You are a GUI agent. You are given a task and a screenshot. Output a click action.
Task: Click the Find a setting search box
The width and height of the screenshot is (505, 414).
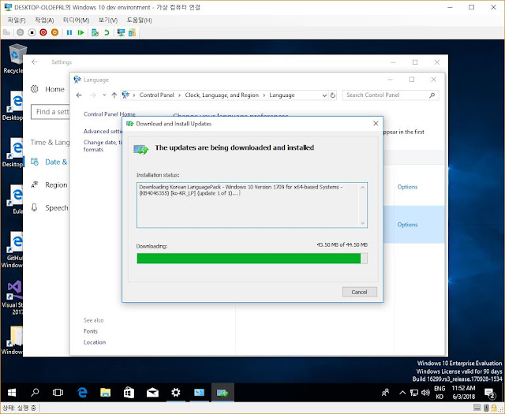click(x=50, y=112)
